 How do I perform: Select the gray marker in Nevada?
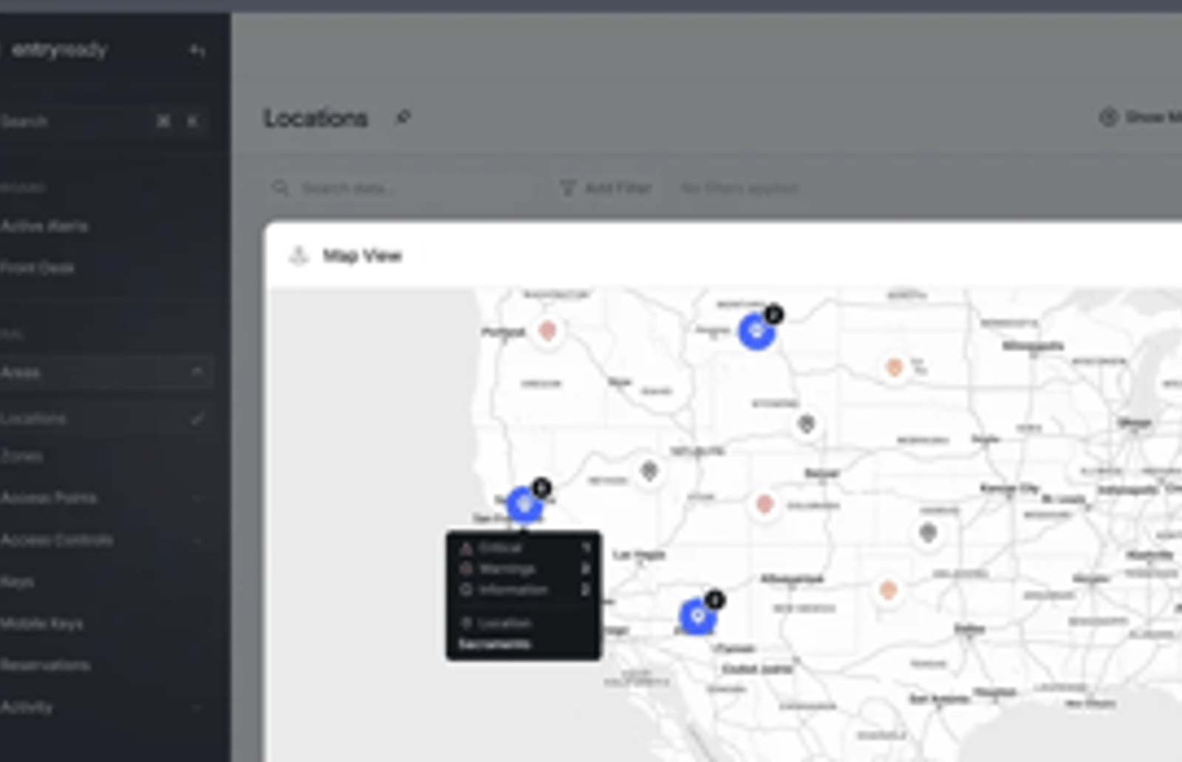pos(649,470)
